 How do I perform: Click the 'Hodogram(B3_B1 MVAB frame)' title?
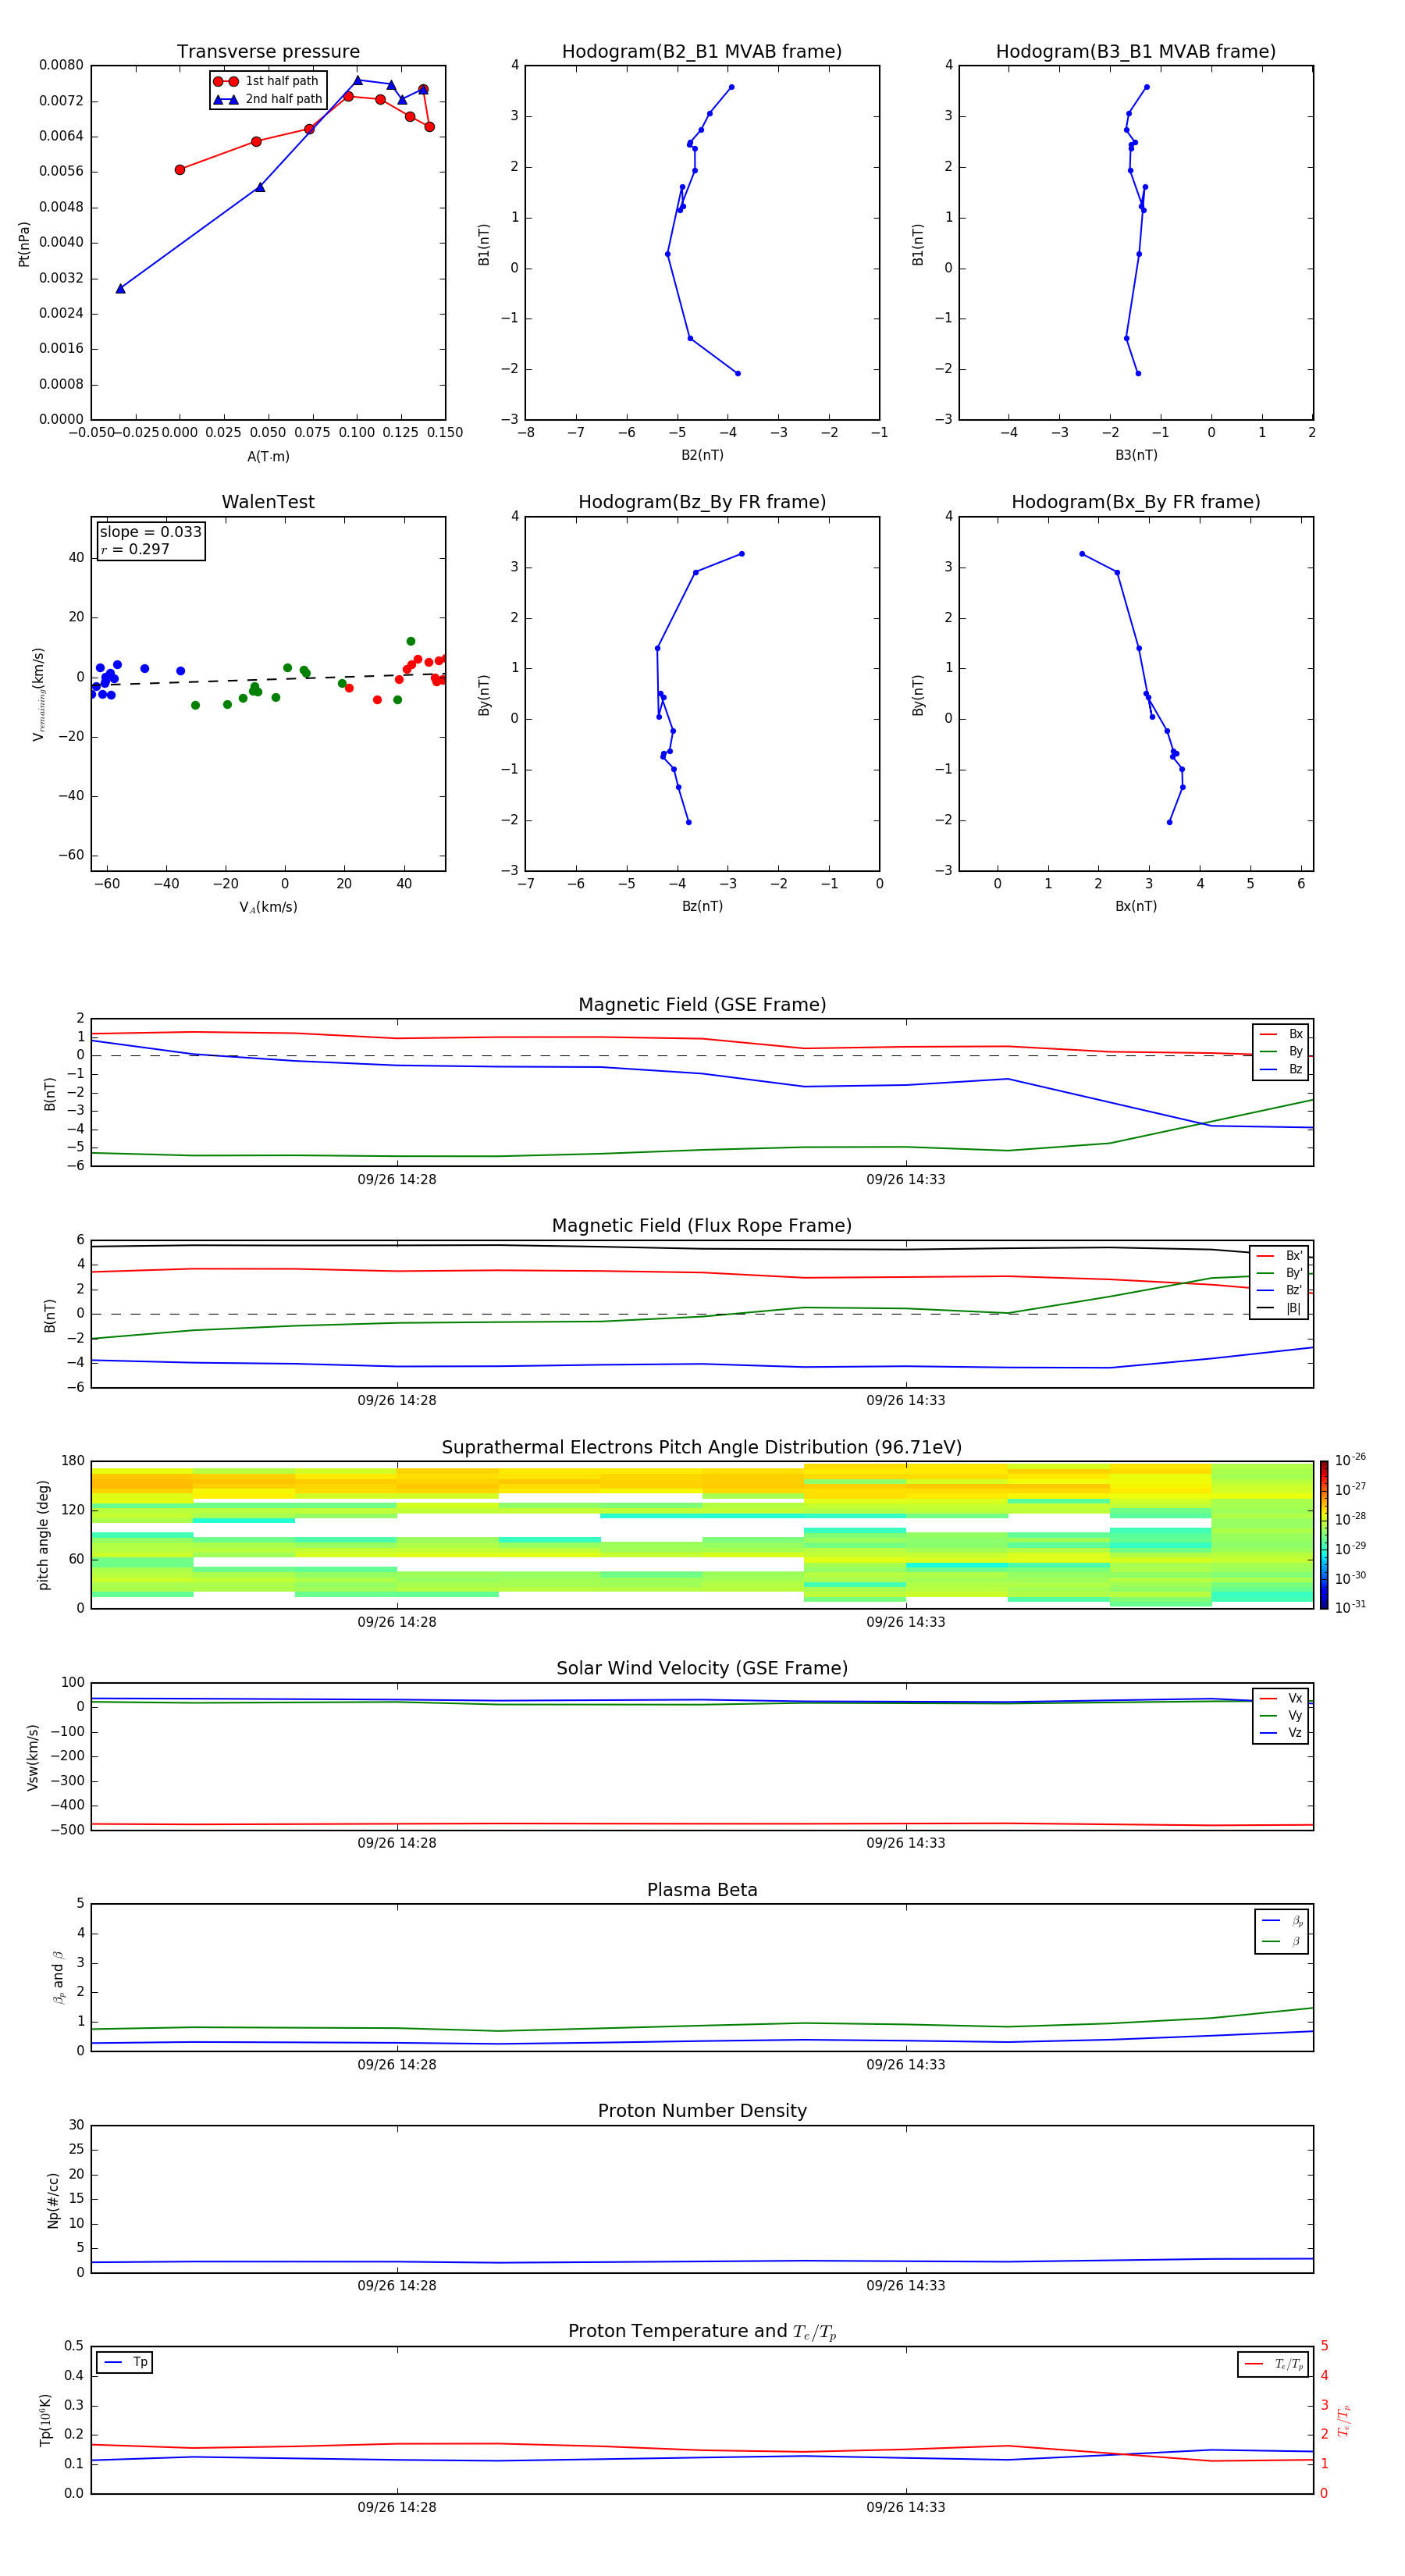[1136, 51]
